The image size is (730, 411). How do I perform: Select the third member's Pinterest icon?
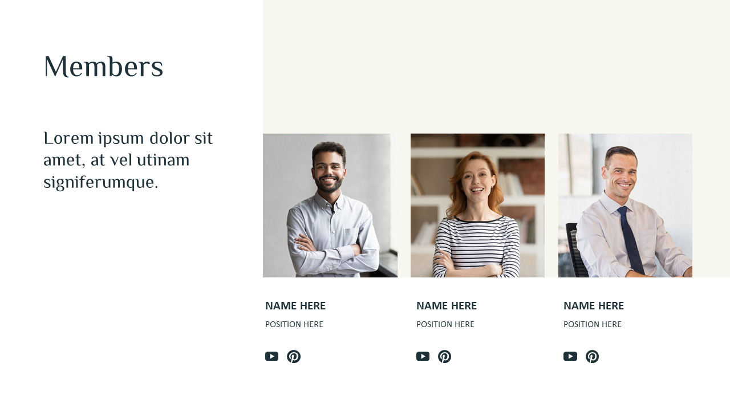pos(593,357)
